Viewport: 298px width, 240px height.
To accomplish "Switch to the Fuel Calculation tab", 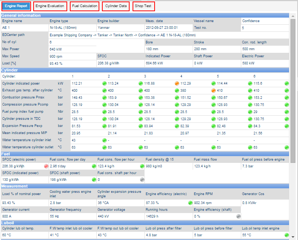I will tap(84, 6).
